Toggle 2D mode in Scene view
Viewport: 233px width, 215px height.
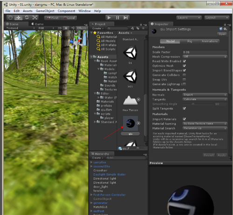(60, 28)
